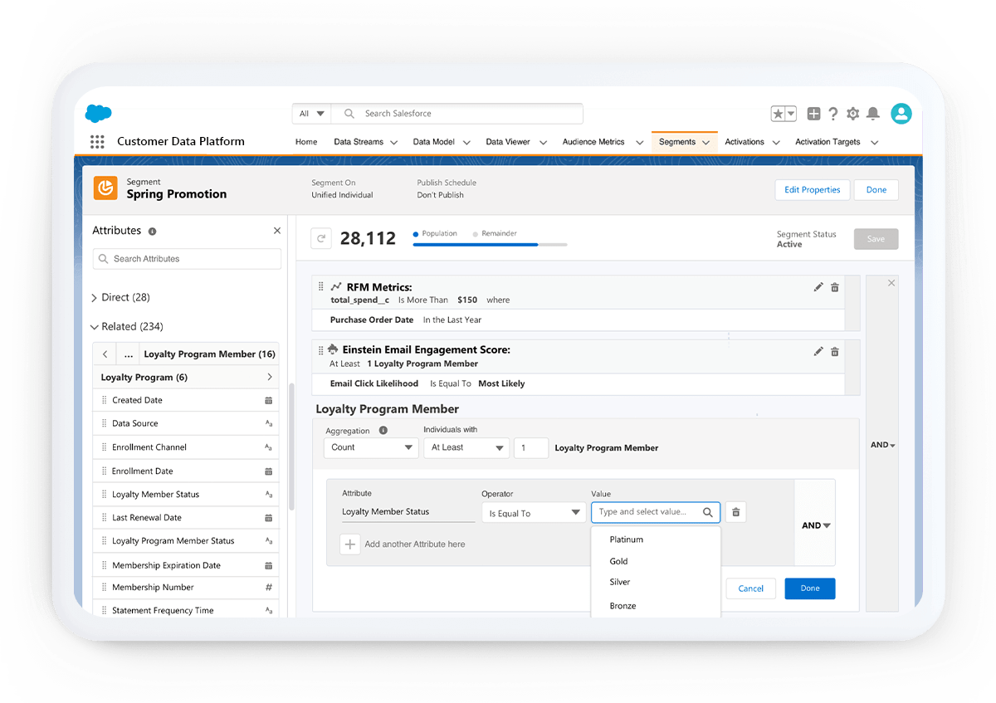Click the breadcrumb ellipsis button
Image resolution: width=996 pixels, height=703 pixels.
point(128,354)
